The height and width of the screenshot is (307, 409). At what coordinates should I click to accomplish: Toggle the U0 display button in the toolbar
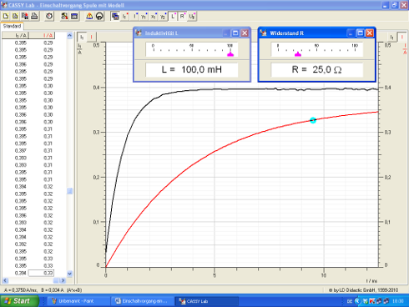click(x=192, y=17)
